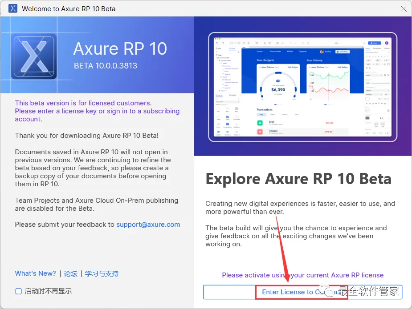Click the 'The beta build will give you' paragraph

pos(296,236)
